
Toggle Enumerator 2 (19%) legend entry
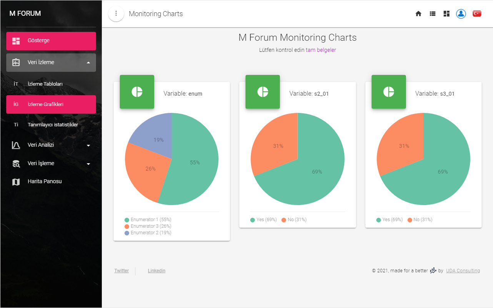coord(148,233)
